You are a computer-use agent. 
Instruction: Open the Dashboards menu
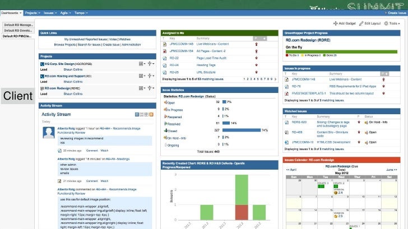(11, 13)
